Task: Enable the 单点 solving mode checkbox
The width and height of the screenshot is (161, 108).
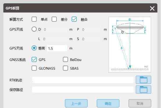Action: pos(34,19)
